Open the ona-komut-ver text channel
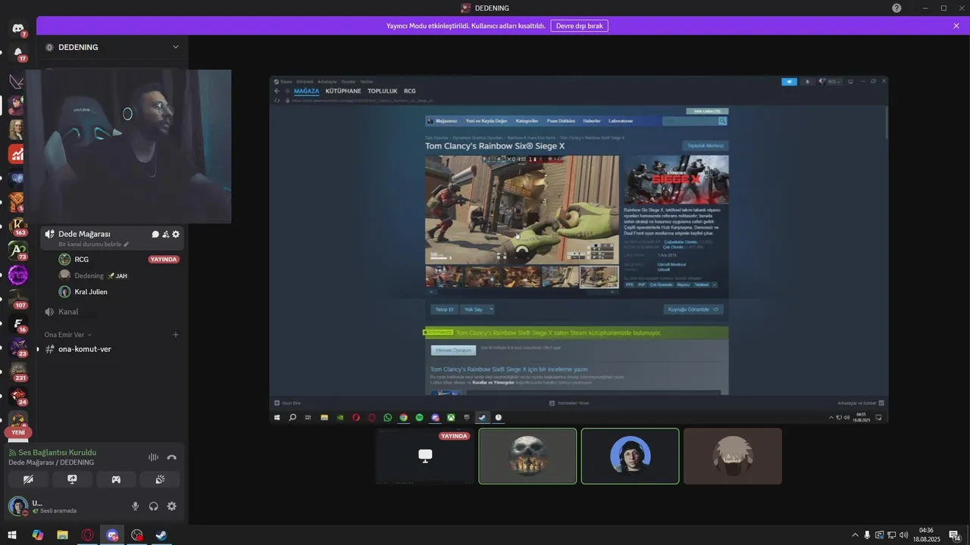 click(x=112, y=349)
